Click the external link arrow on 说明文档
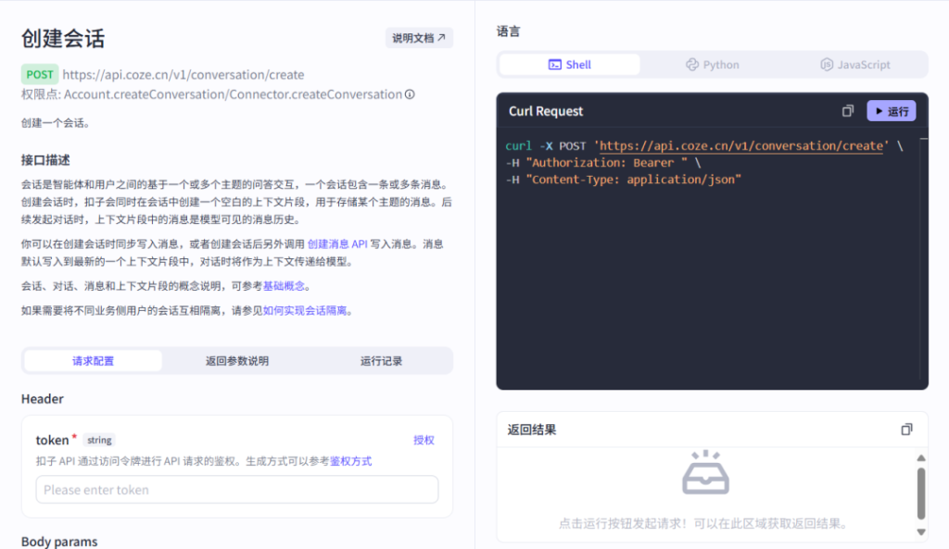949x549 pixels. click(442, 37)
